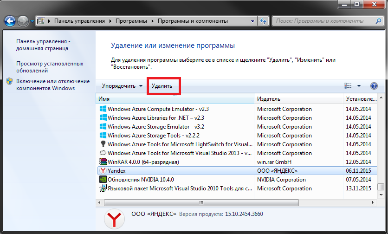Select Языковой пакет Microsoft Visual Studio 2010 Tools
The height and width of the screenshot is (234, 388).
236,188
